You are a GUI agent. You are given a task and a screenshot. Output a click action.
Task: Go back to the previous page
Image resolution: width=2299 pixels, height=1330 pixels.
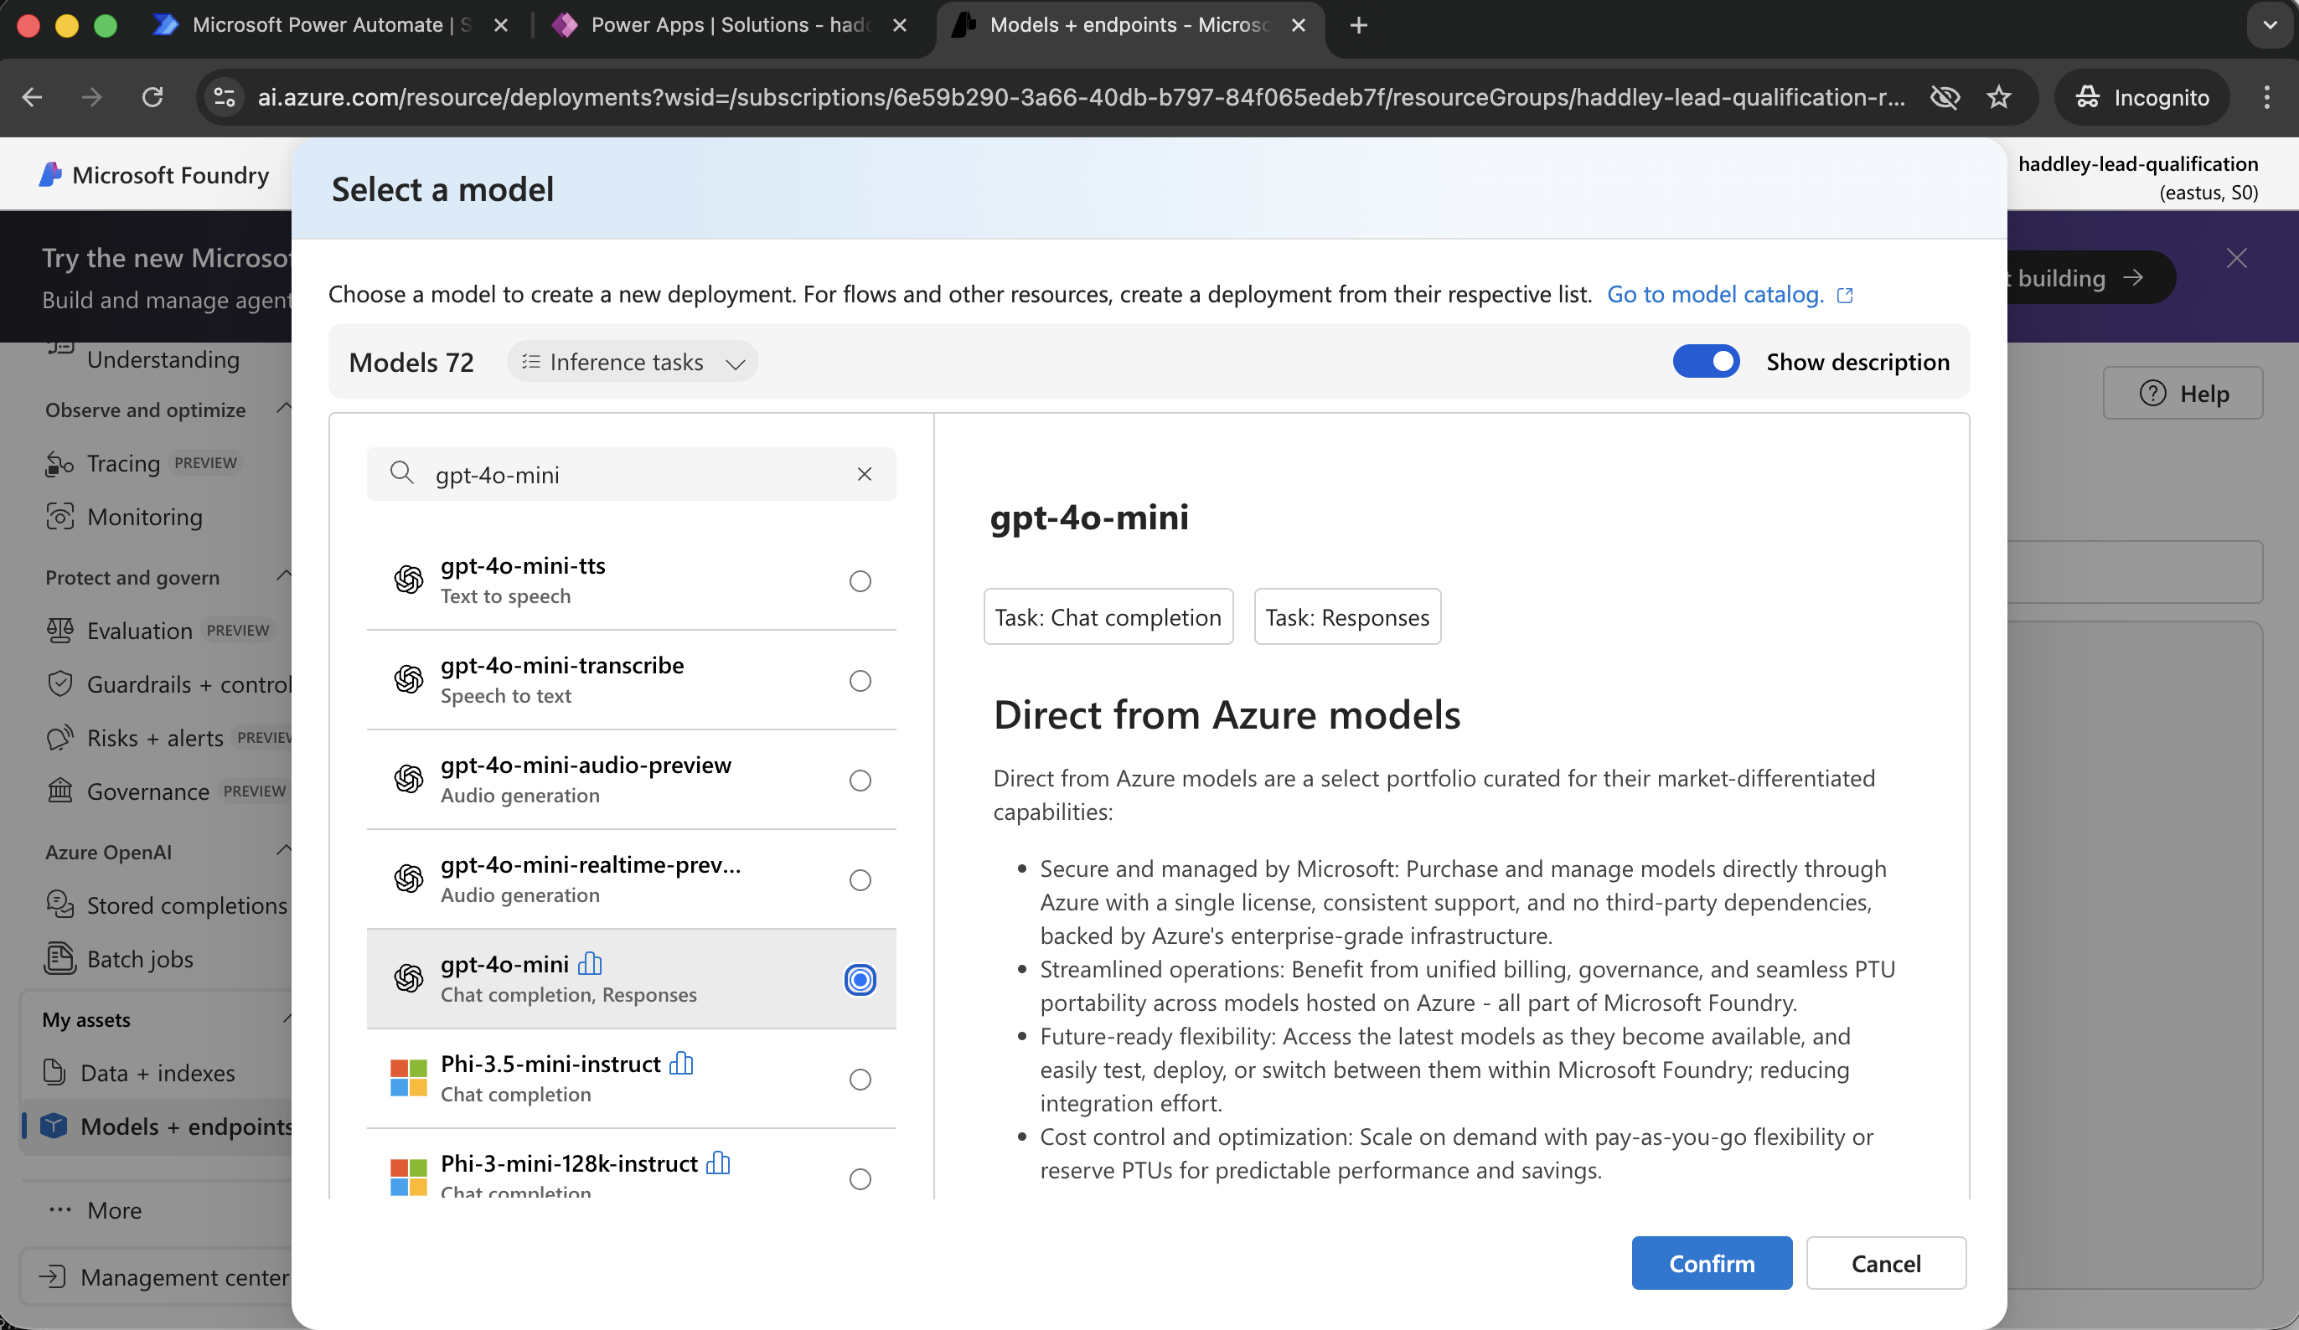[33, 96]
